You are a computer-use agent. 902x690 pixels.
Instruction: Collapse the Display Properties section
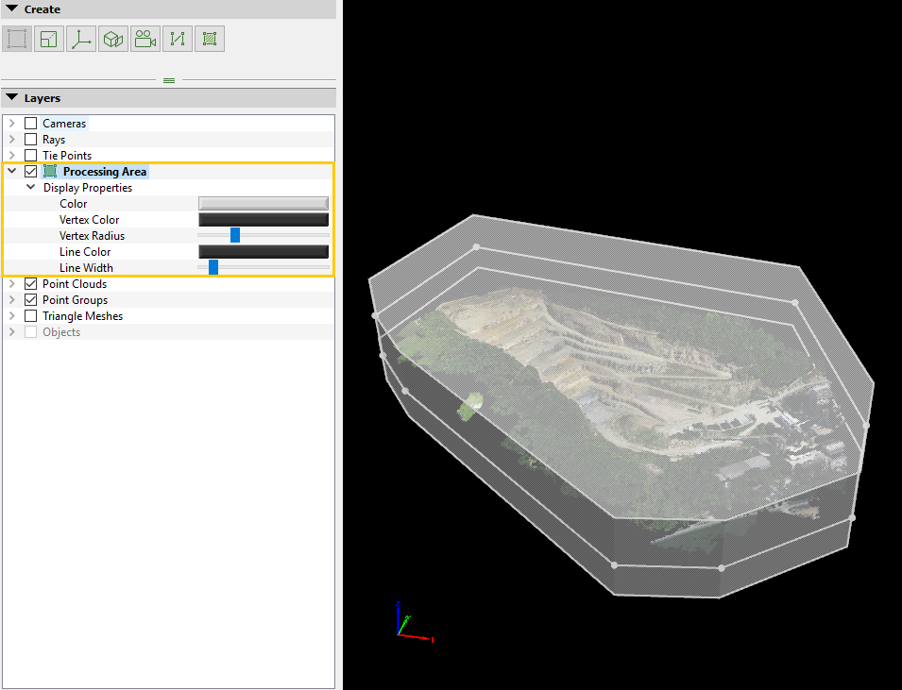(x=29, y=187)
